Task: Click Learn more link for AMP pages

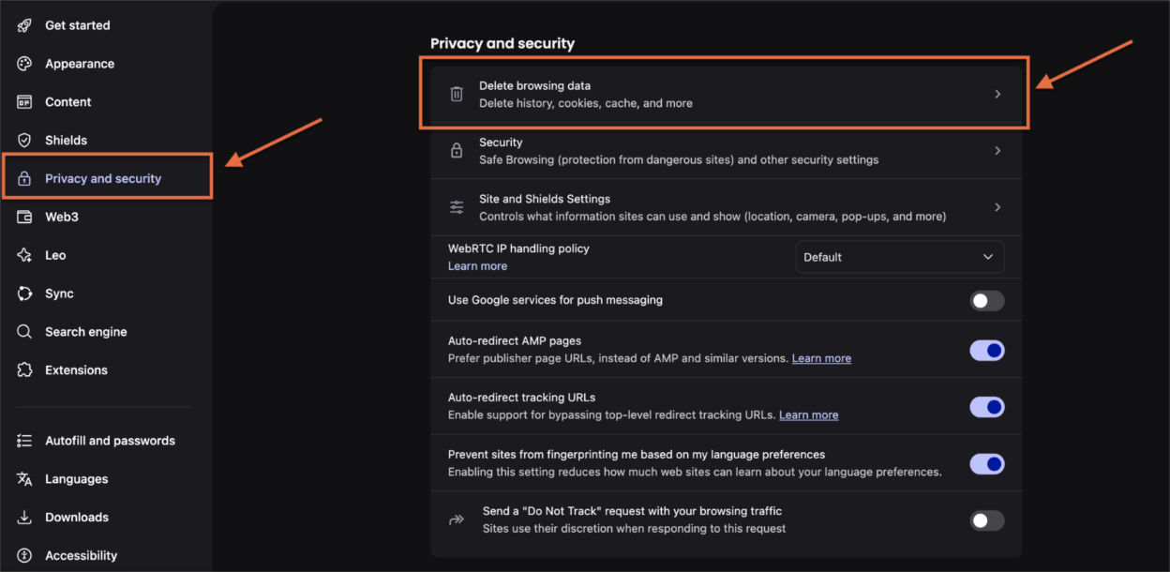Action: pyautogui.click(x=821, y=358)
